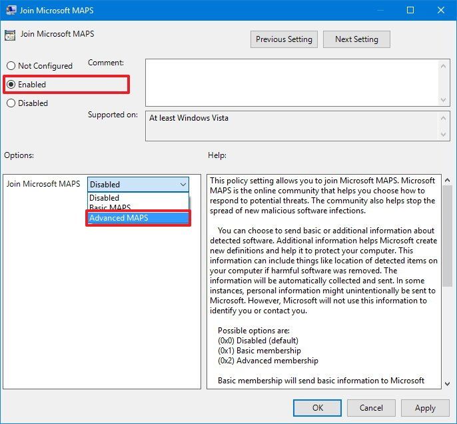
Task: Close the Join Microsoft MAPS dialog
Action: click(x=441, y=10)
